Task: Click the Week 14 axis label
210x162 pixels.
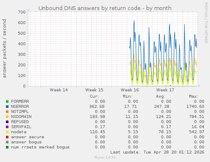Action: 59,90
